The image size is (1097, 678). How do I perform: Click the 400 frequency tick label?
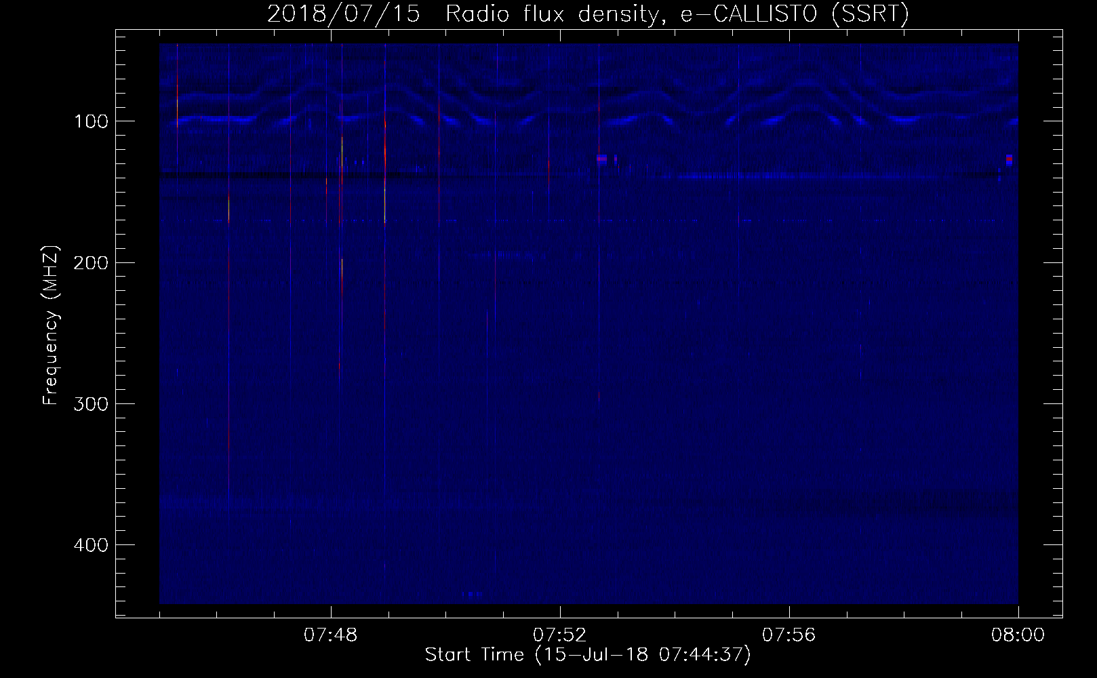[91, 544]
